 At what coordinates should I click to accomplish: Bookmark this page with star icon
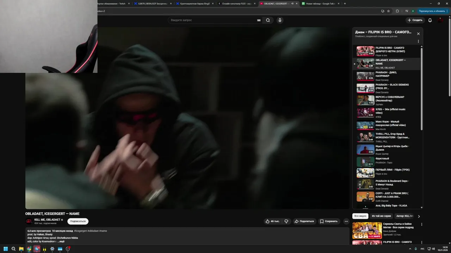pyautogui.click(x=388, y=11)
